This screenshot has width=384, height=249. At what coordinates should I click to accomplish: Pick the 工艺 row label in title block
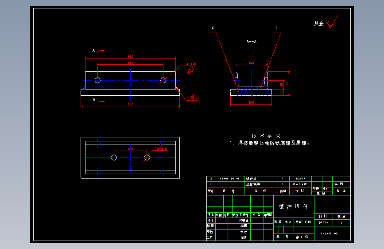click(x=209, y=237)
